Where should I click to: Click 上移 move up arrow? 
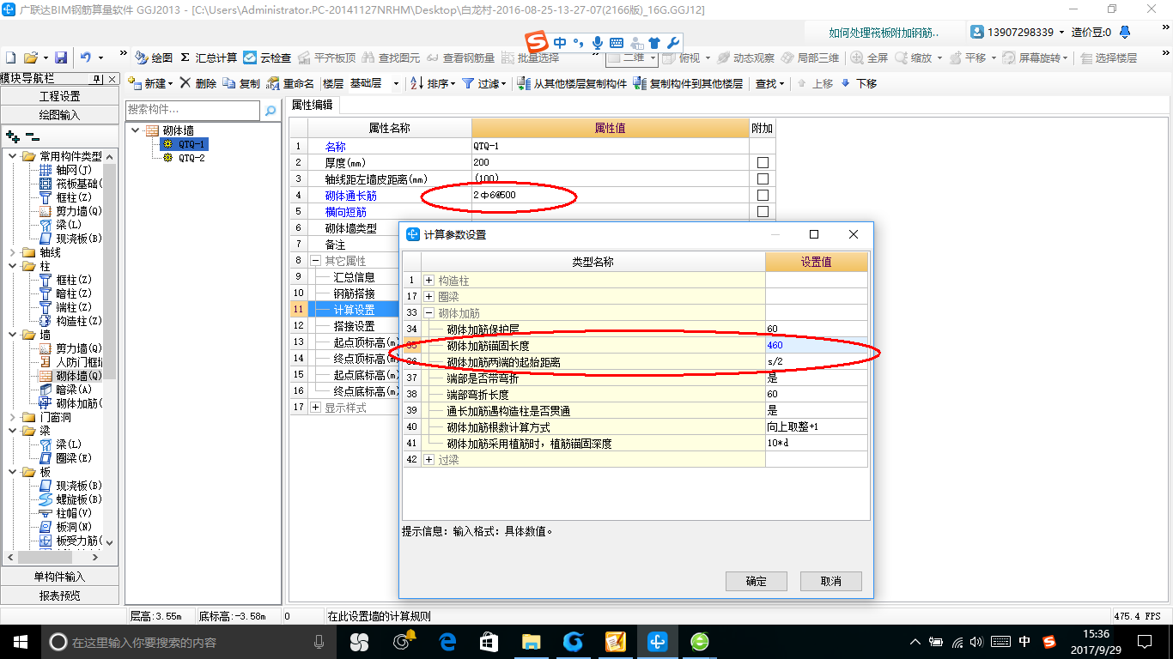coord(815,83)
